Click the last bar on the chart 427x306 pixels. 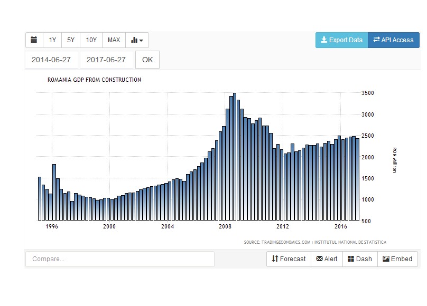pos(357,179)
